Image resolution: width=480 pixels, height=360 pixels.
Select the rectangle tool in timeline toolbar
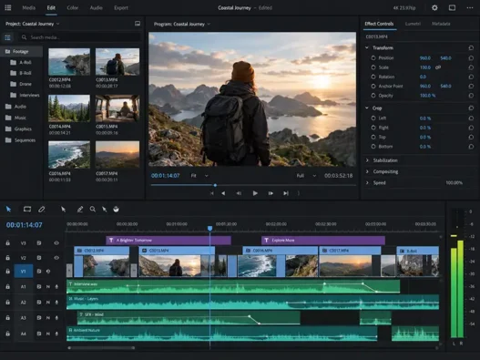coord(27,210)
